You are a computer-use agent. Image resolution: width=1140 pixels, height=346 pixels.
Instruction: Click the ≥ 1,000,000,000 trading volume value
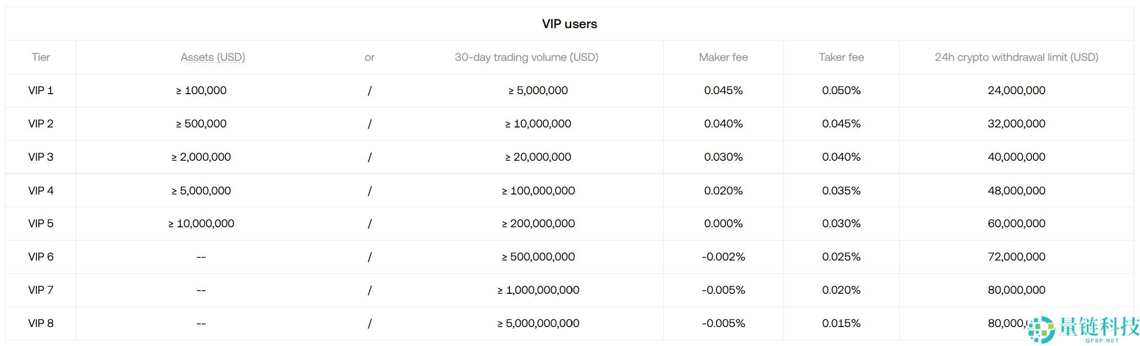(x=538, y=290)
